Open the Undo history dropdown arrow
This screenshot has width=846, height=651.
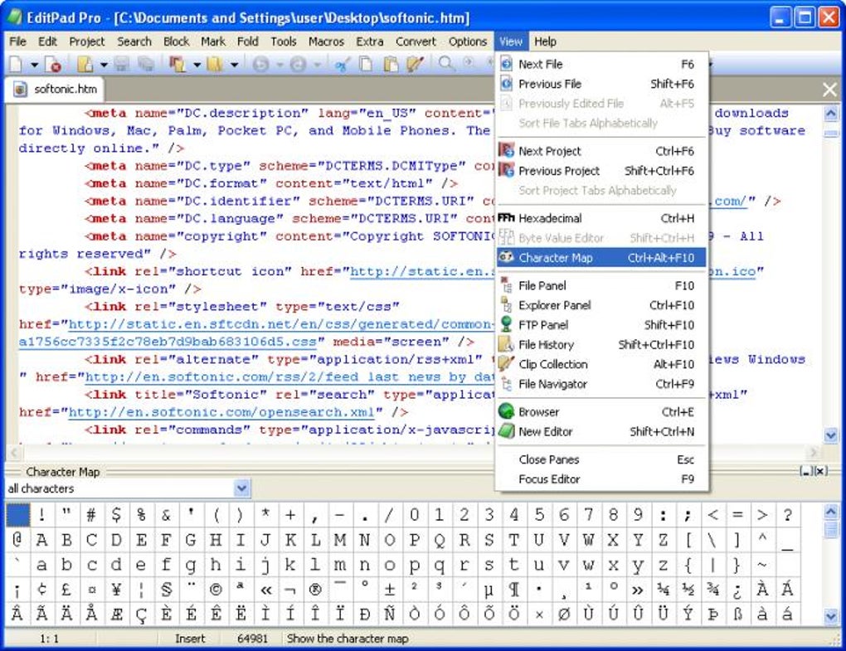tap(280, 65)
